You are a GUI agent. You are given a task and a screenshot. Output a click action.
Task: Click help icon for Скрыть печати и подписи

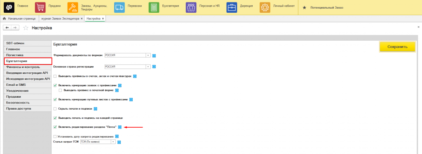coord(95,109)
